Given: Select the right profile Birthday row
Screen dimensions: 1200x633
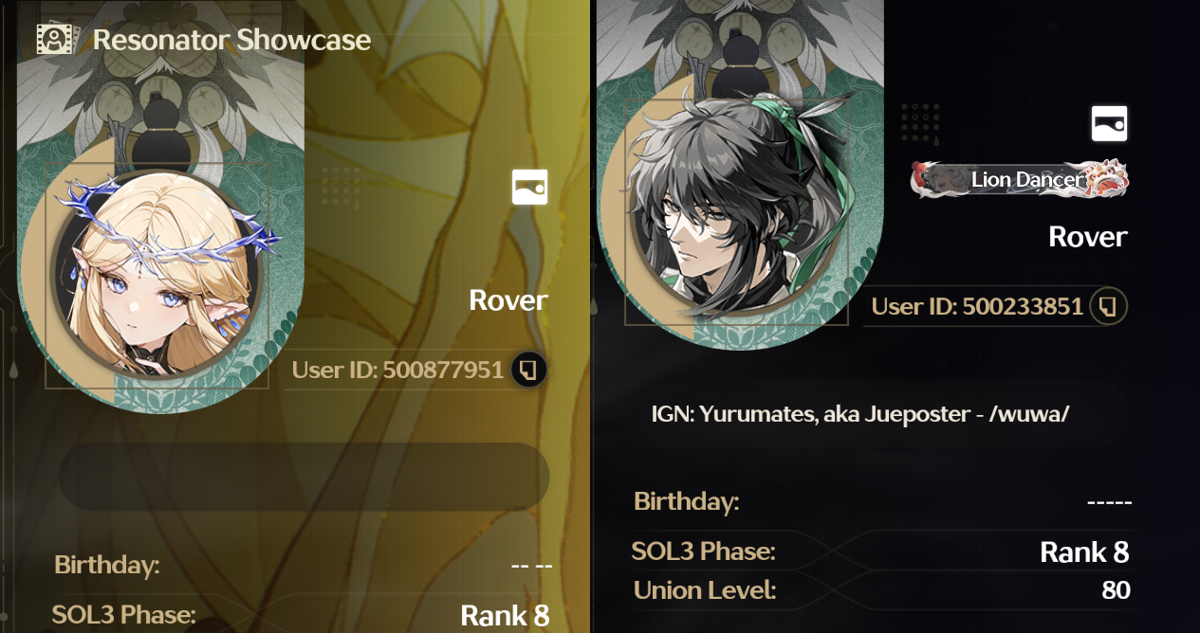Looking at the screenshot, I should click(x=882, y=501).
